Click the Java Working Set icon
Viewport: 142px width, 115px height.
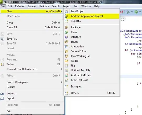click(66, 56)
